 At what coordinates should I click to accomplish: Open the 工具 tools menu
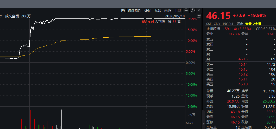coord(178,11)
